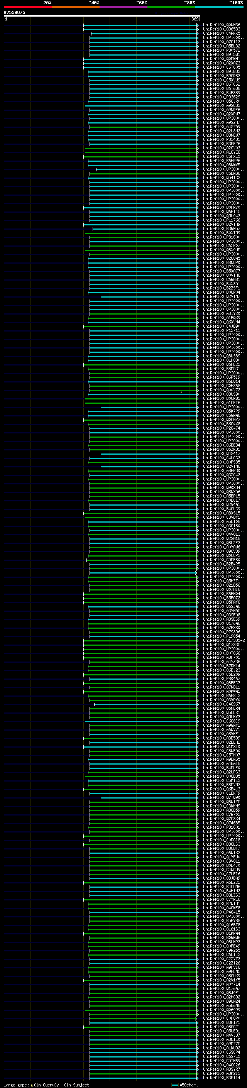Open hit UniRef100_C4PKK5
This screenshot has width=247, height=1088.
tap(222, 33)
